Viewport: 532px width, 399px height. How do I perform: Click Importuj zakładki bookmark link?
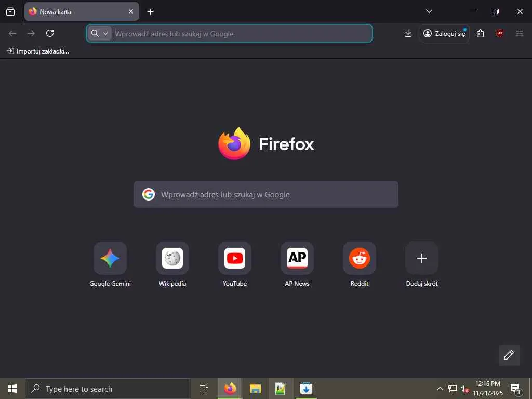[x=38, y=51]
